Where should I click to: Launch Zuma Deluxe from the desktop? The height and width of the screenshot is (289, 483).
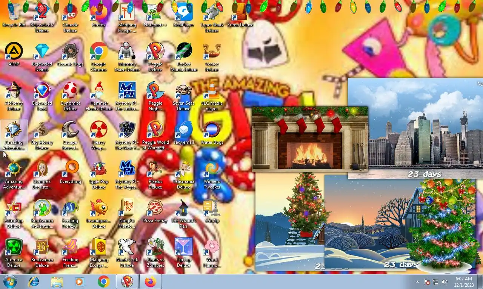[x=240, y=15]
